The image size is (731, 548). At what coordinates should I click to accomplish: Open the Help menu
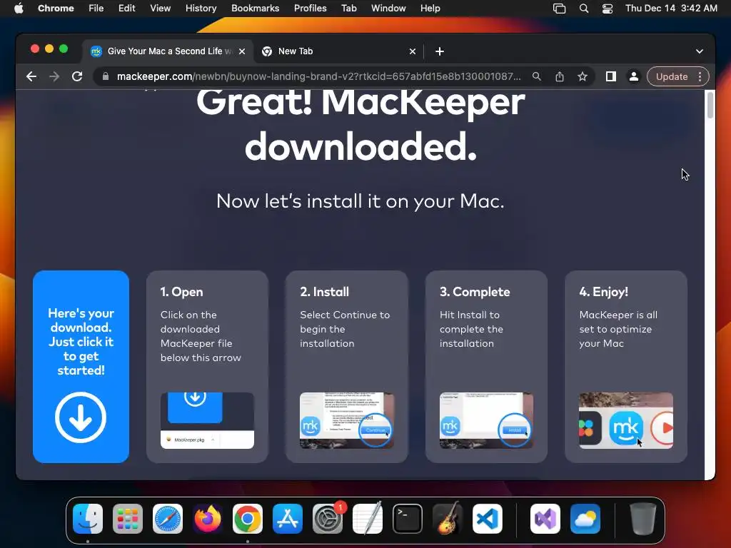[x=430, y=8]
